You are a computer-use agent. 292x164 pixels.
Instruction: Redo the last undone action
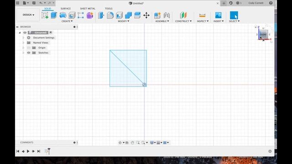click(49, 3)
